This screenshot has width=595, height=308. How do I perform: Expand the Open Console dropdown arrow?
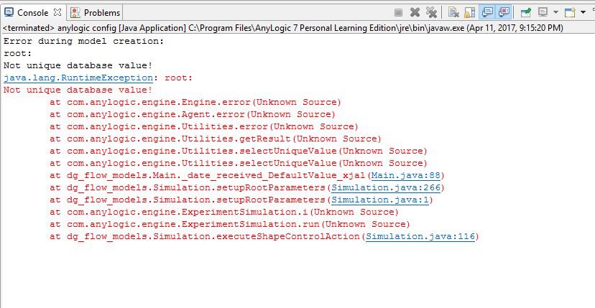pyautogui.click(x=584, y=12)
